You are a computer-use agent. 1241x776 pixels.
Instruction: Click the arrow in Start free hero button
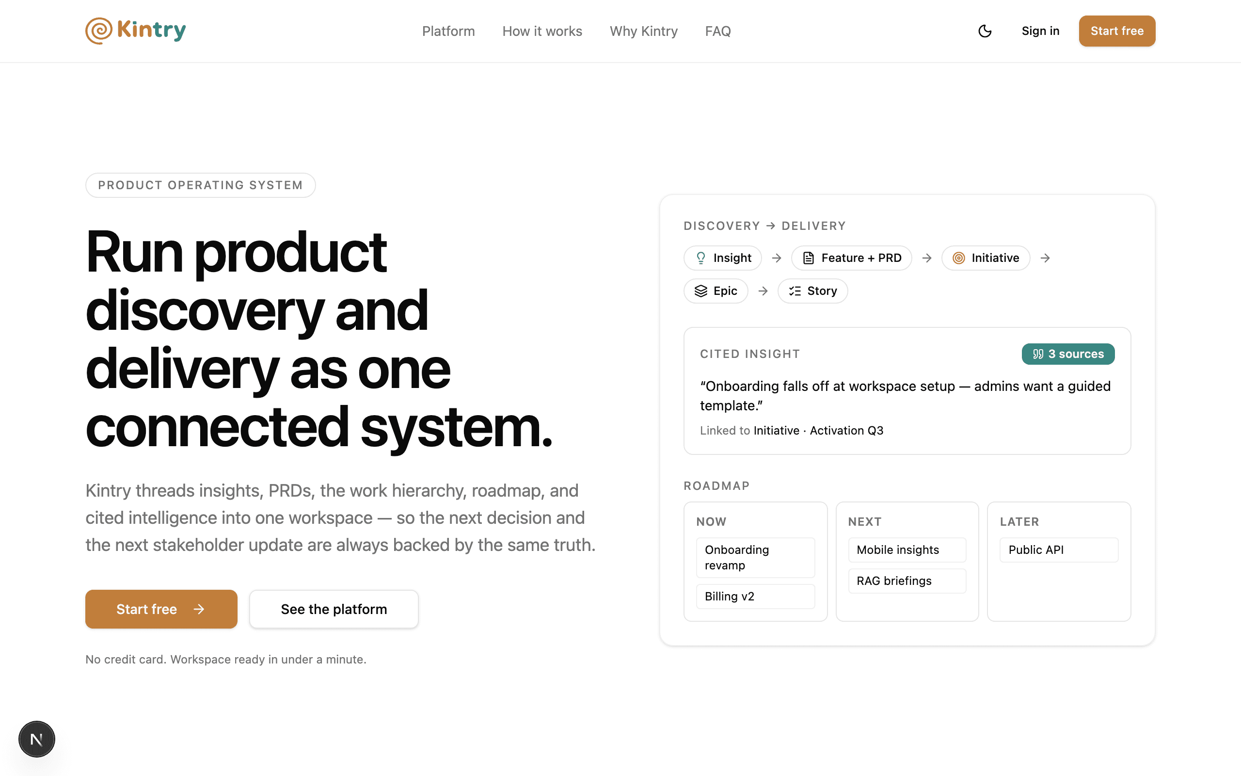[x=199, y=609]
